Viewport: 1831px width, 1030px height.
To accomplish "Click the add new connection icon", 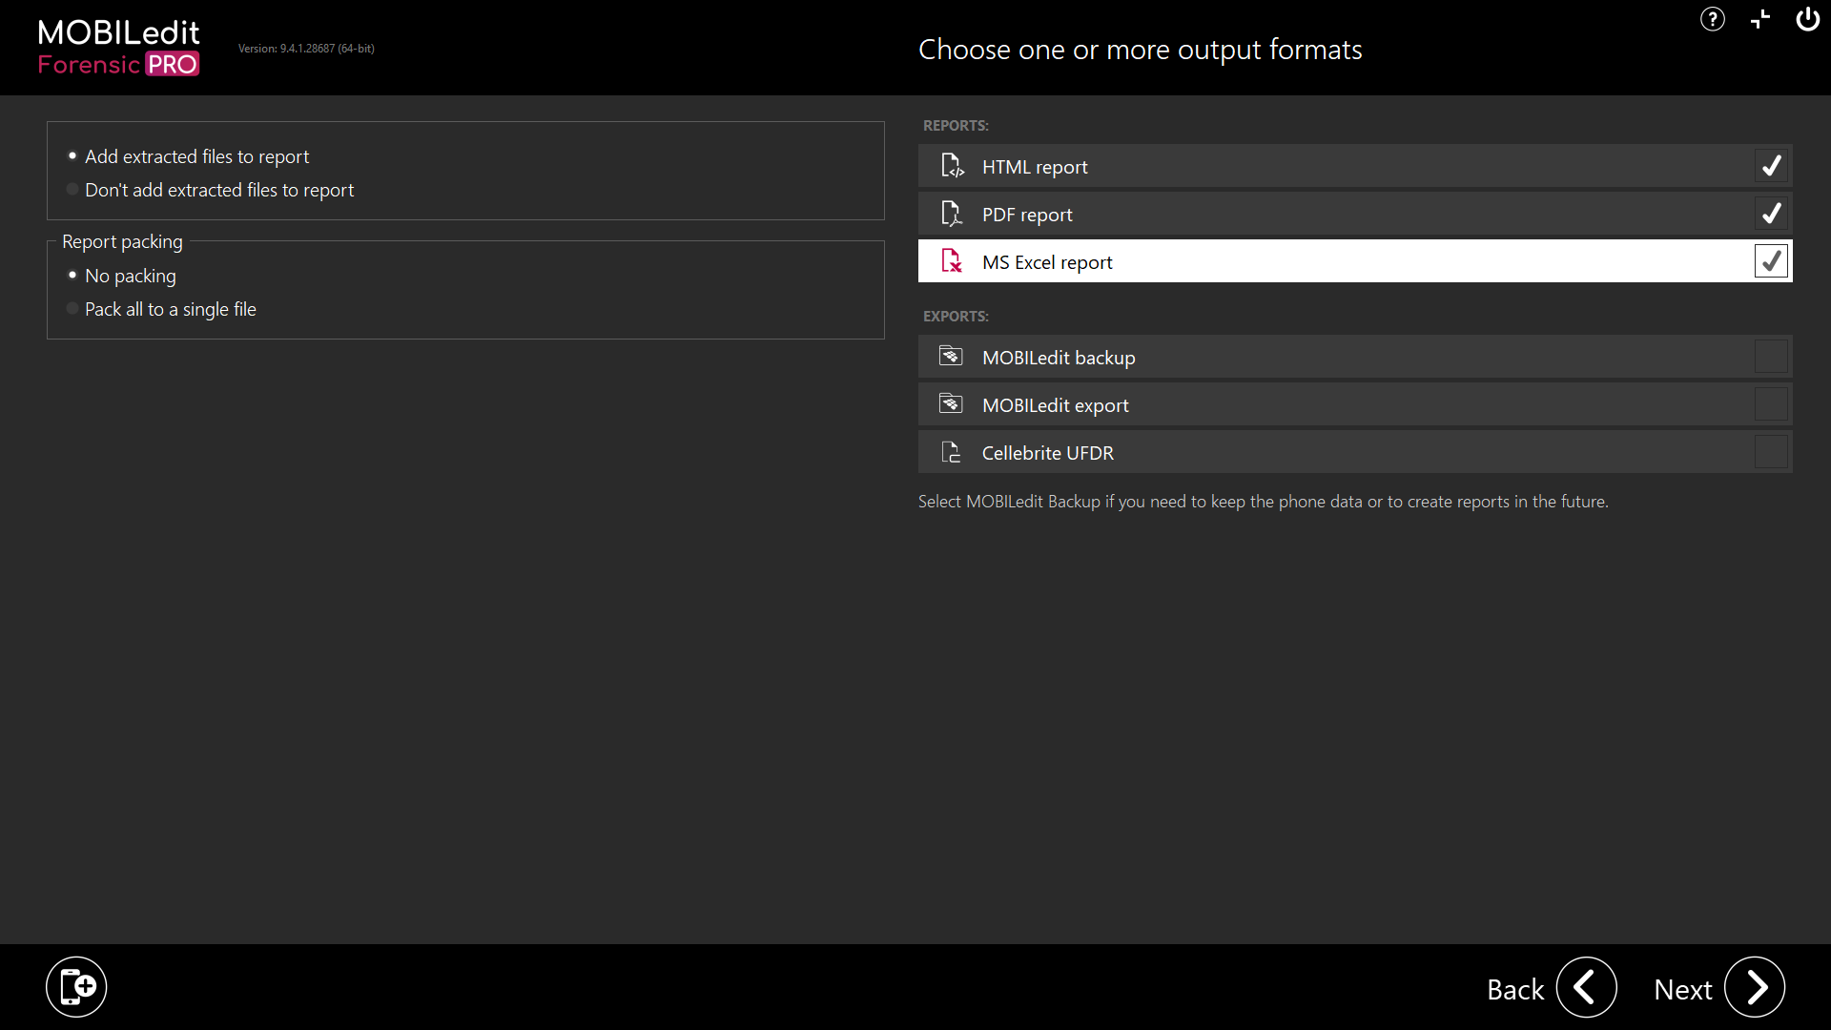I will pyautogui.click(x=76, y=986).
